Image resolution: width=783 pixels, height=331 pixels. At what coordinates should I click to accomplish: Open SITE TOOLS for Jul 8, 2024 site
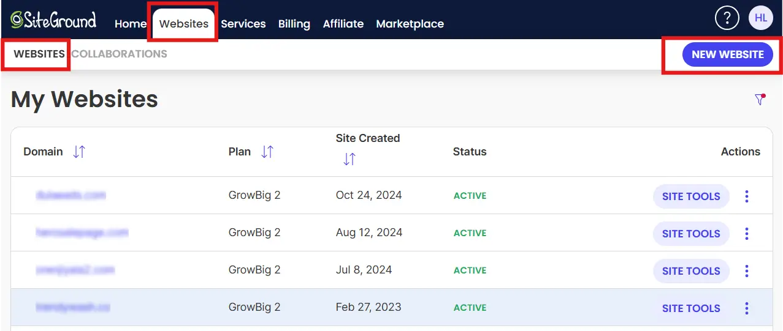(x=691, y=271)
